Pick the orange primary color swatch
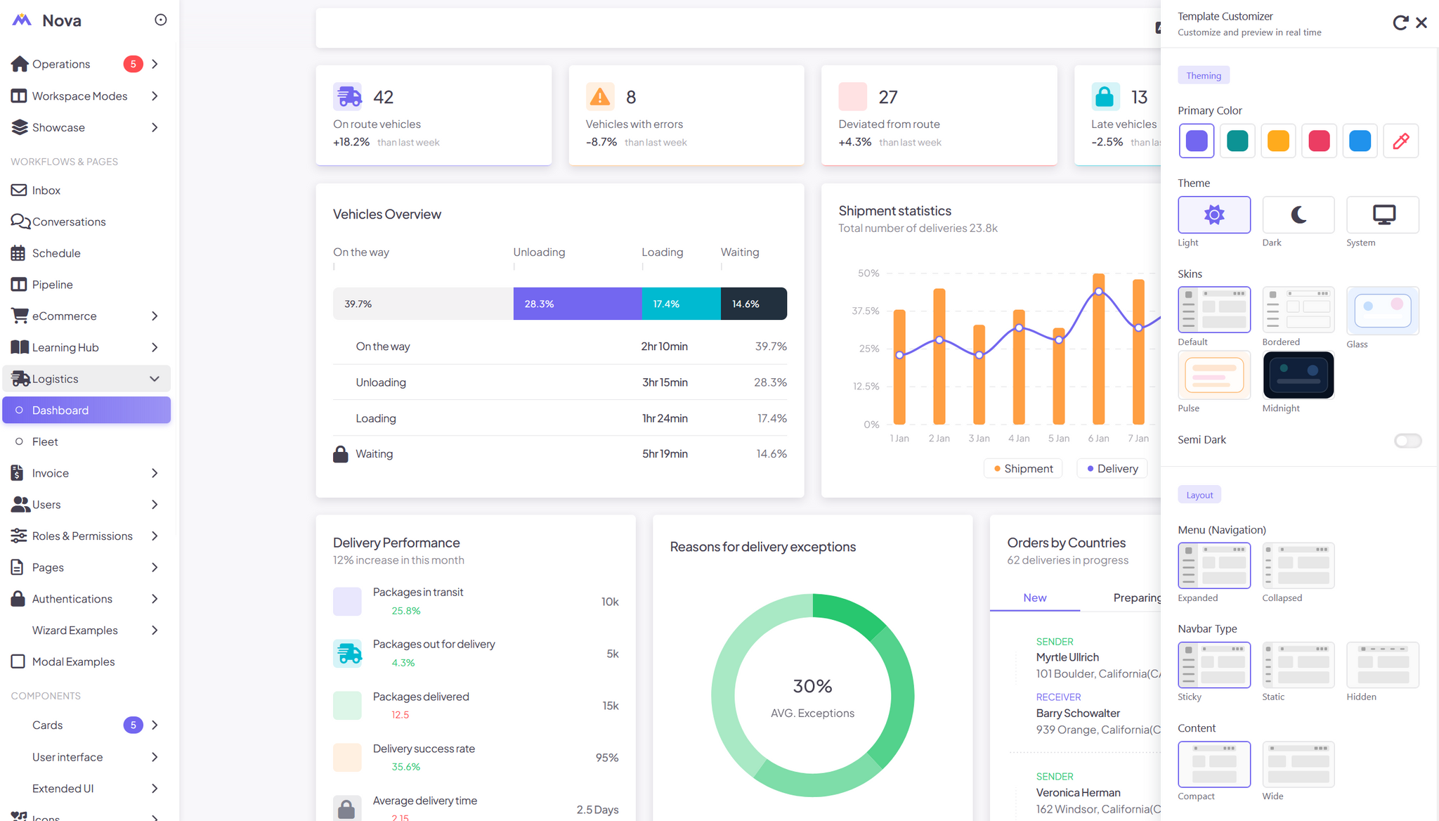The height and width of the screenshot is (821, 1439). [1278, 141]
